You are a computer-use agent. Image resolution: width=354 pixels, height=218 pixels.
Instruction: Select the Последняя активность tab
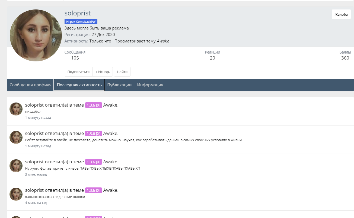[79, 85]
